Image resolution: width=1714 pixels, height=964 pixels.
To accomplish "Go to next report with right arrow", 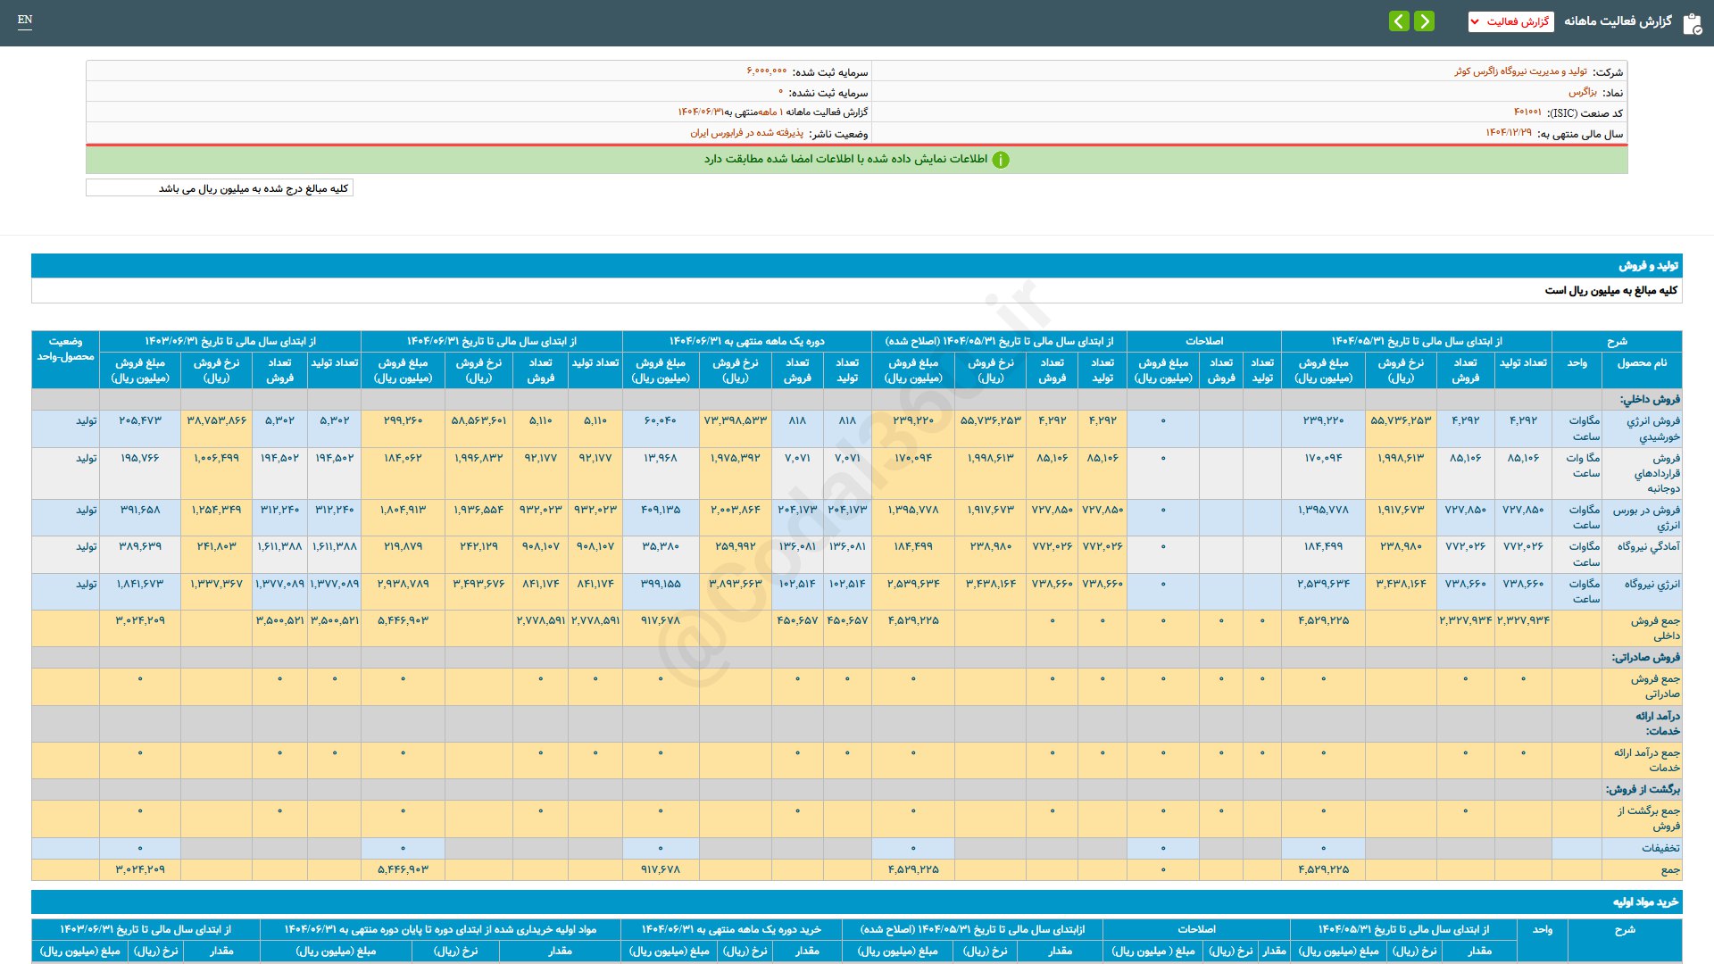I will click(1425, 21).
